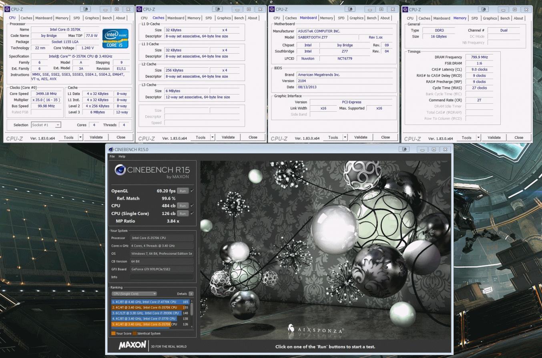Run the CPU (Single Core) benchmark

coord(183,213)
